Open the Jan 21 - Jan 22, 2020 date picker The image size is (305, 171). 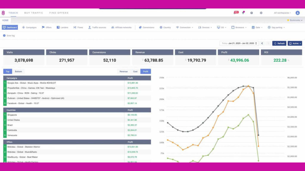[239, 43]
